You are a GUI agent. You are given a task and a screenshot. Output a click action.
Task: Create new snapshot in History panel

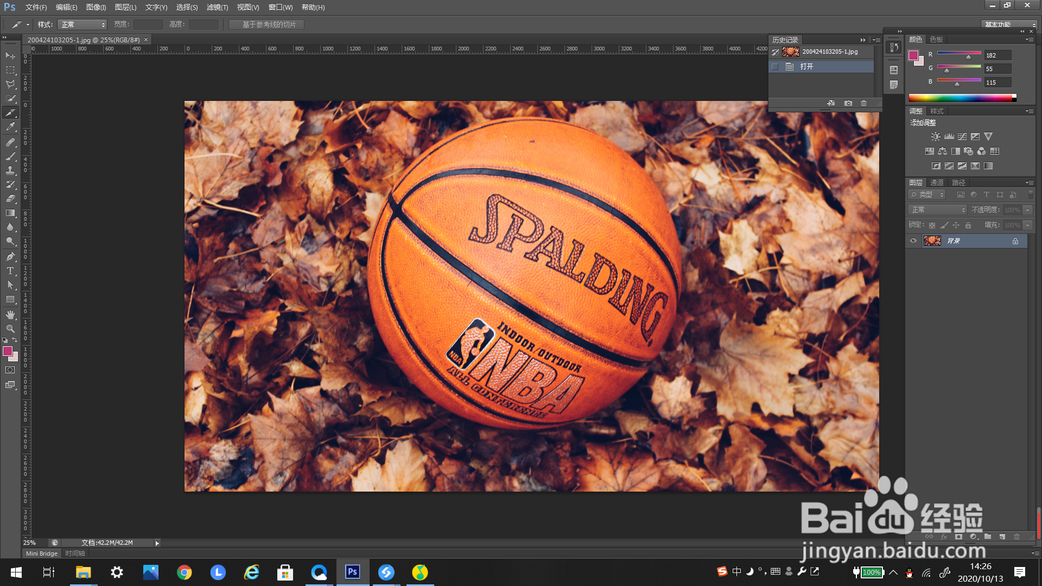pos(848,103)
